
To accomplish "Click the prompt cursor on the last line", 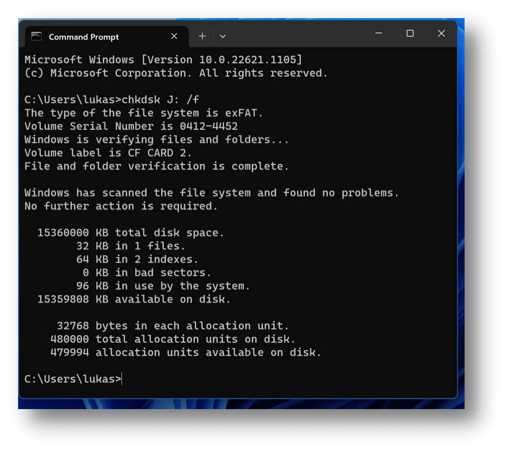I will (122, 379).
